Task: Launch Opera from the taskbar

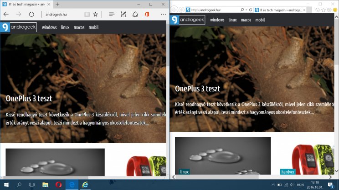Action: click(x=59, y=185)
